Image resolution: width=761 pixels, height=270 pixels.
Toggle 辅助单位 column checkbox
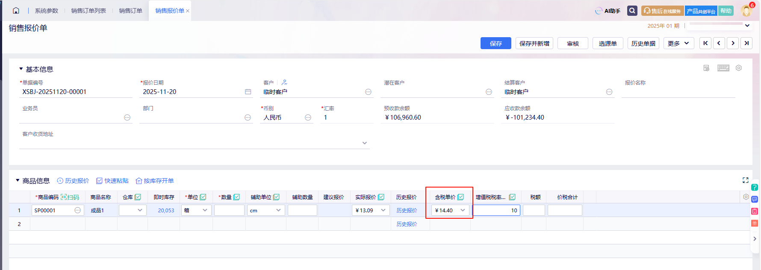[276, 197]
